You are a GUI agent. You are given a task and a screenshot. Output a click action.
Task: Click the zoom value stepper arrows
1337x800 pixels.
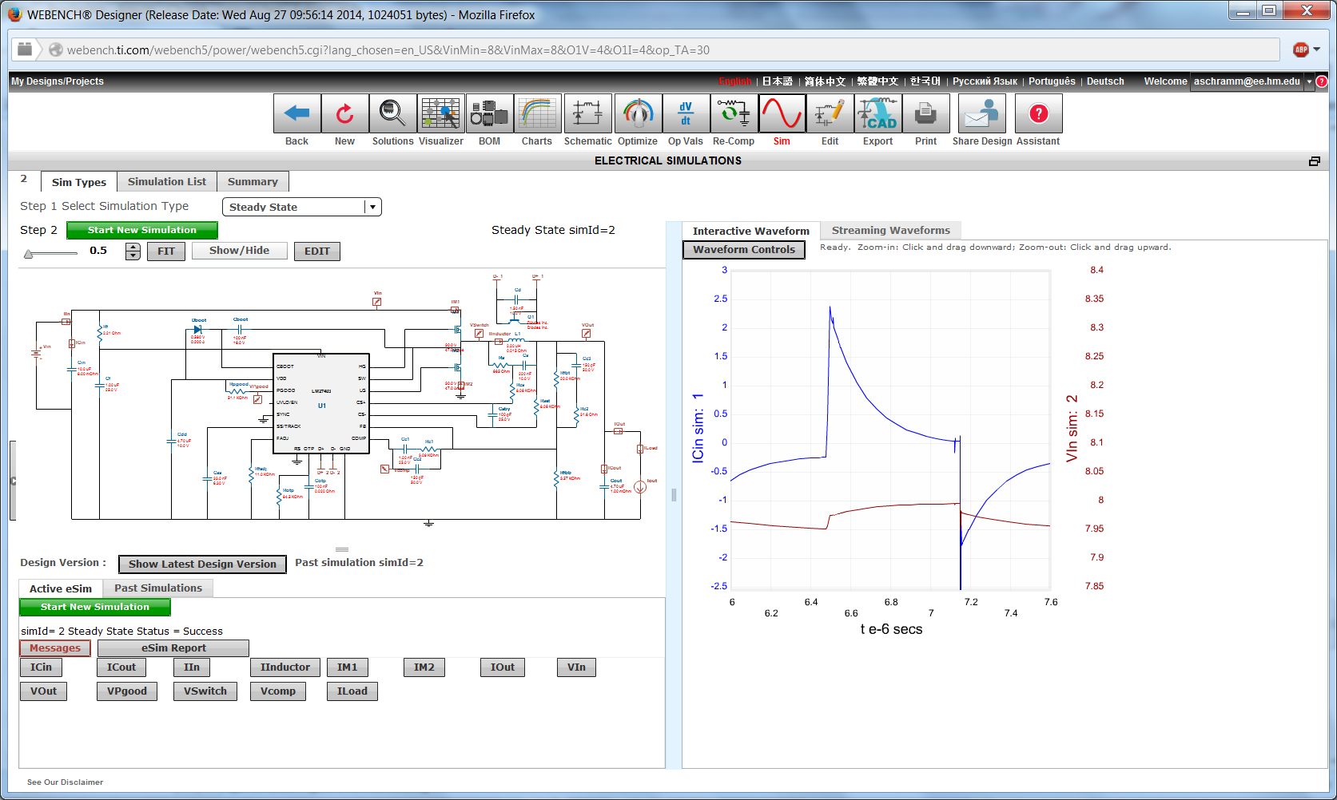pyautogui.click(x=133, y=251)
